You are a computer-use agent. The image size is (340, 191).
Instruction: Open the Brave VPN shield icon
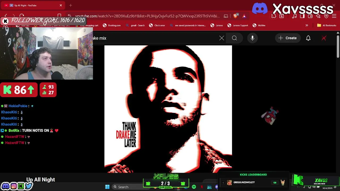pos(326,16)
